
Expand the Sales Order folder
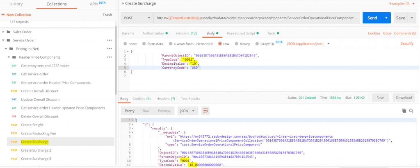3,32
